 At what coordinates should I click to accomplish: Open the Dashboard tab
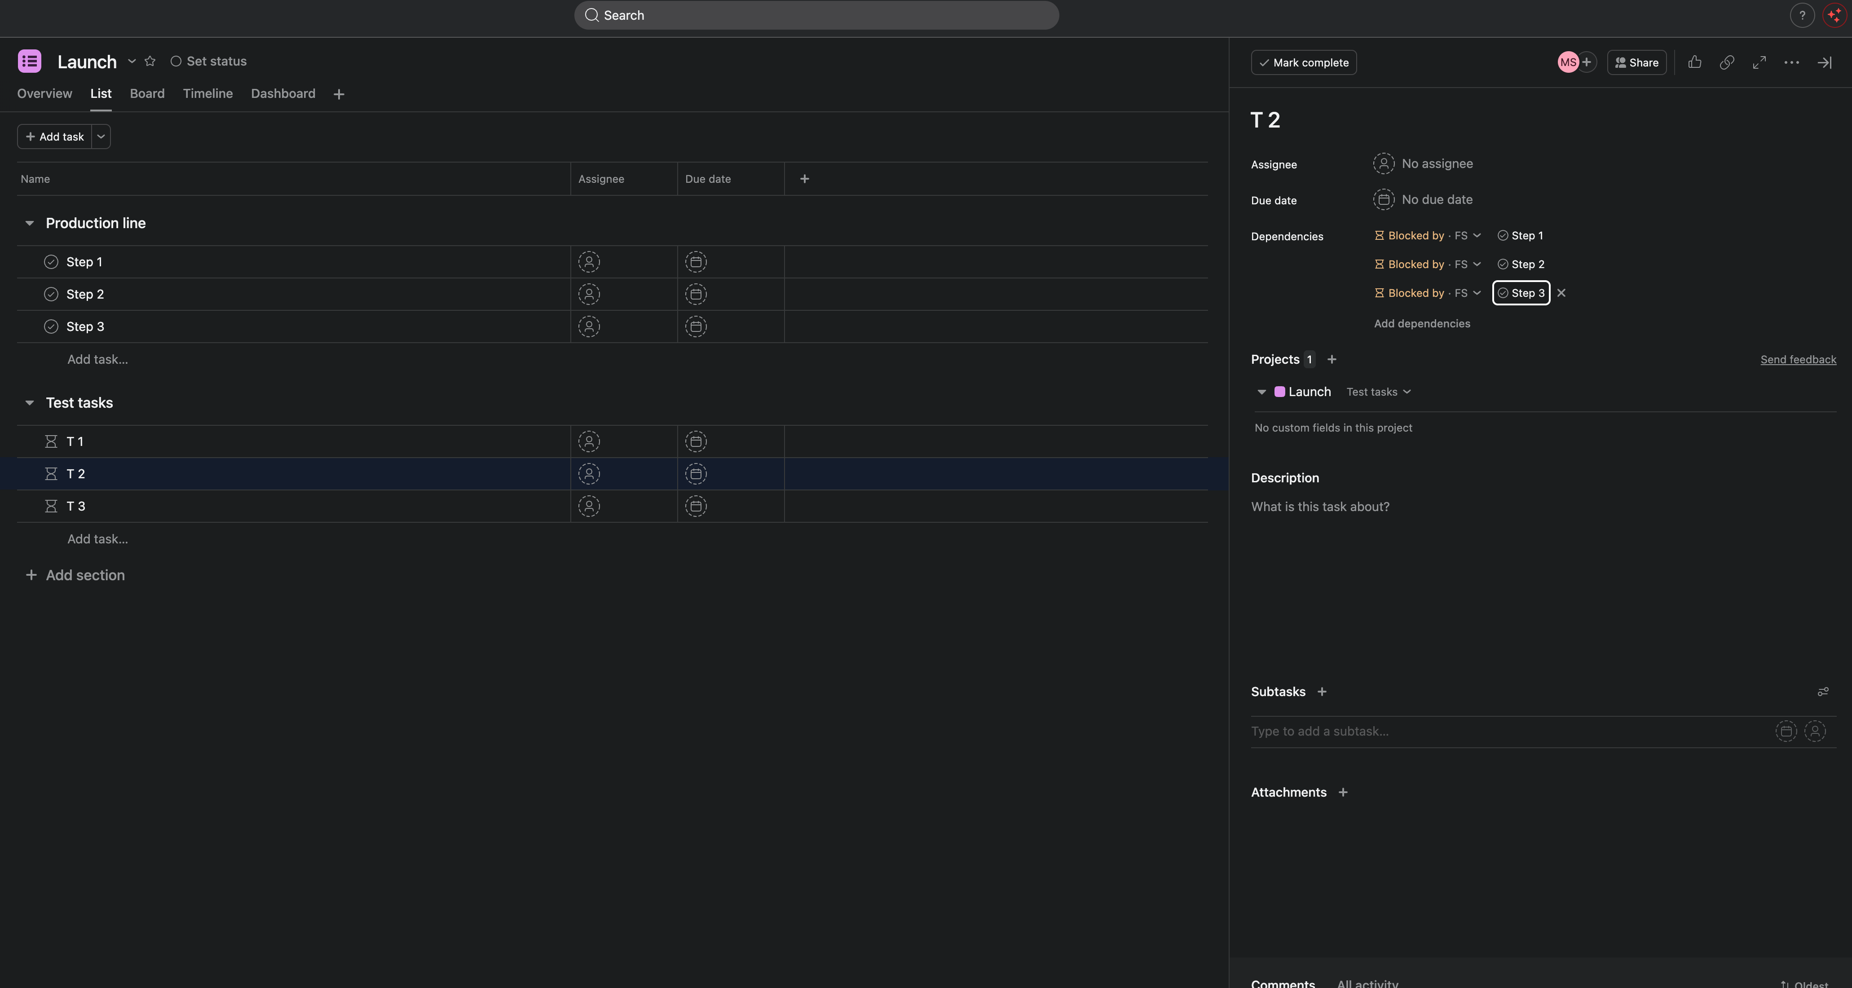pos(283,93)
